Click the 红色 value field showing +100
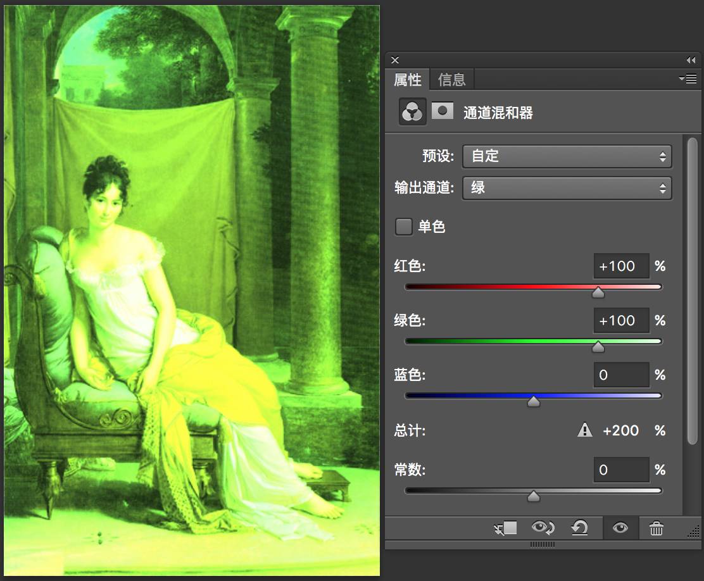Image resolution: width=704 pixels, height=581 pixels. pos(622,266)
